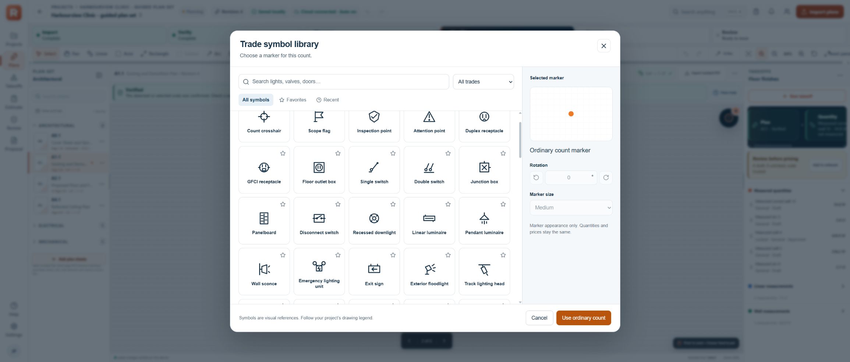Screen dimensions: 850x362
Task: Click the Cancel button
Action: 539,318
